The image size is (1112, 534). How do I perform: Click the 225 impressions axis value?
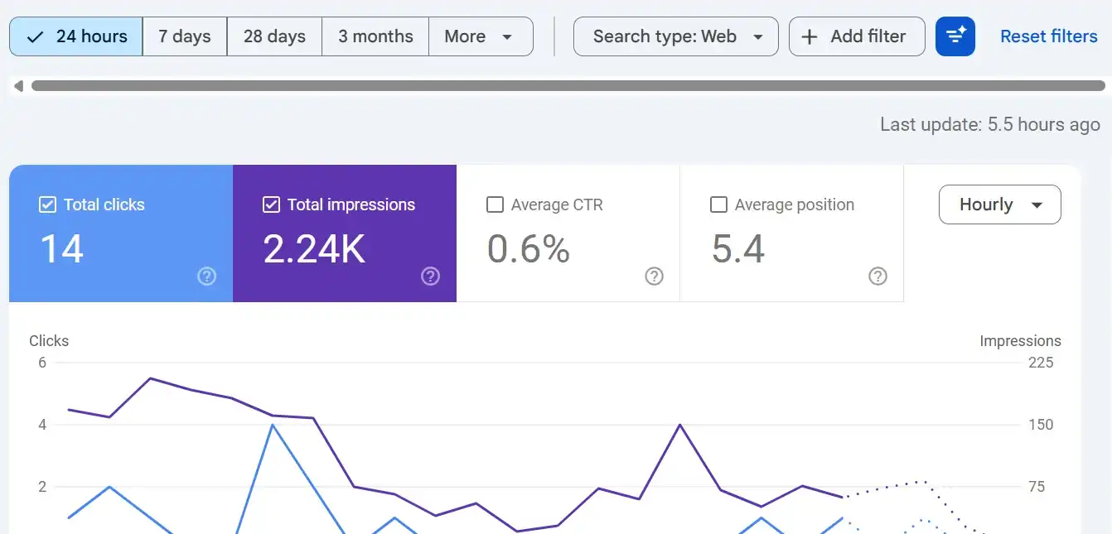pos(1041,363)
